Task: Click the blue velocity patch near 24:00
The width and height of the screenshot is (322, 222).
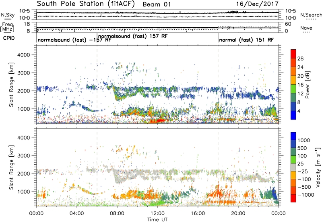Action: 275,194
